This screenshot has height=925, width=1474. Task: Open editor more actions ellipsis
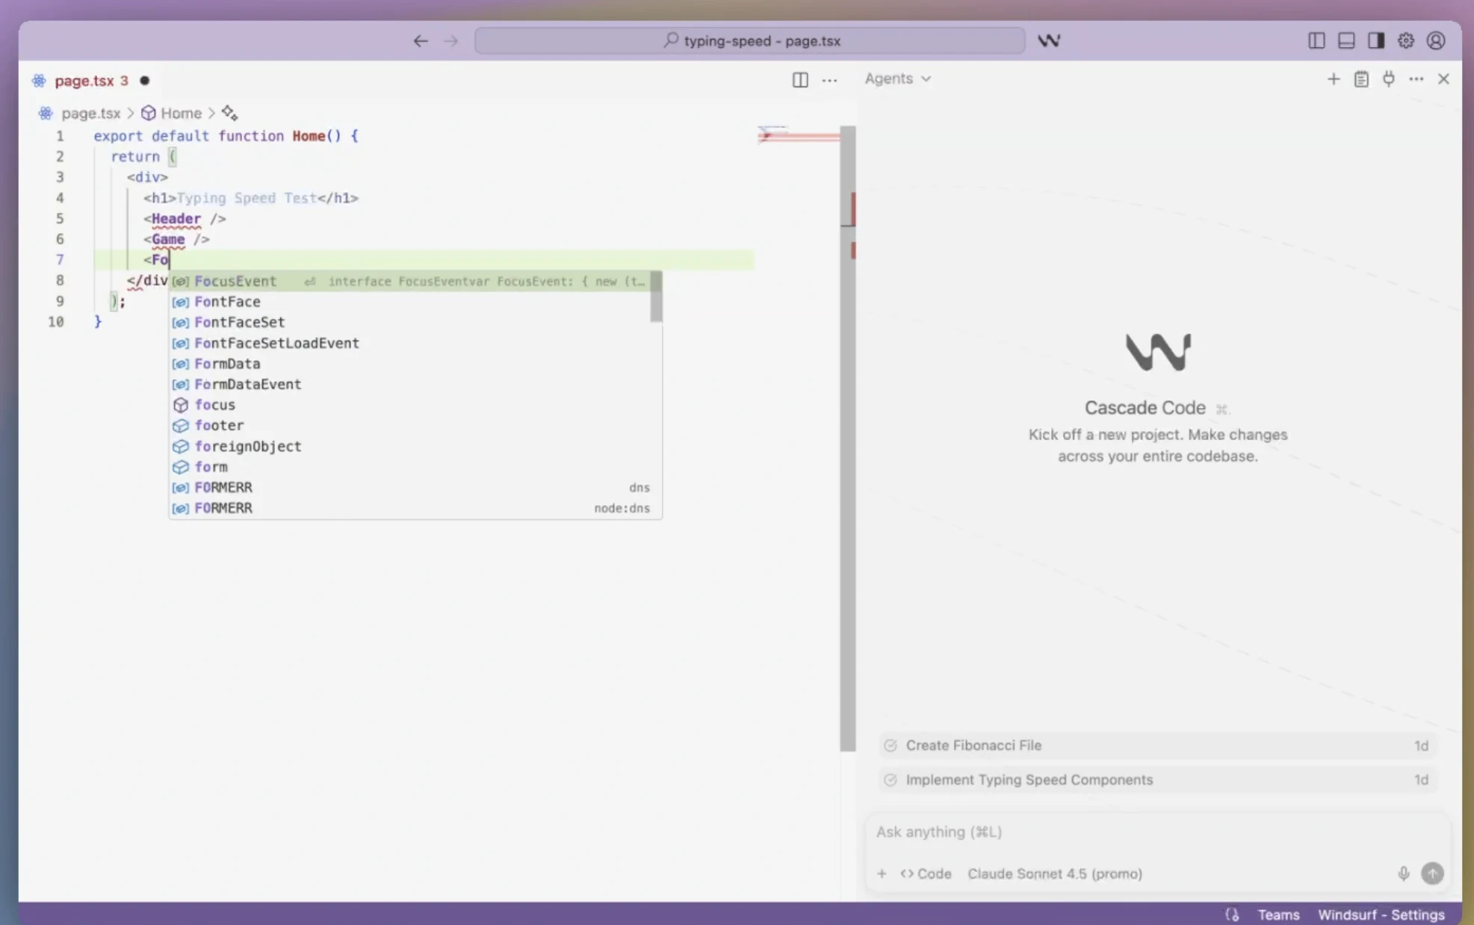pos(829,79)
